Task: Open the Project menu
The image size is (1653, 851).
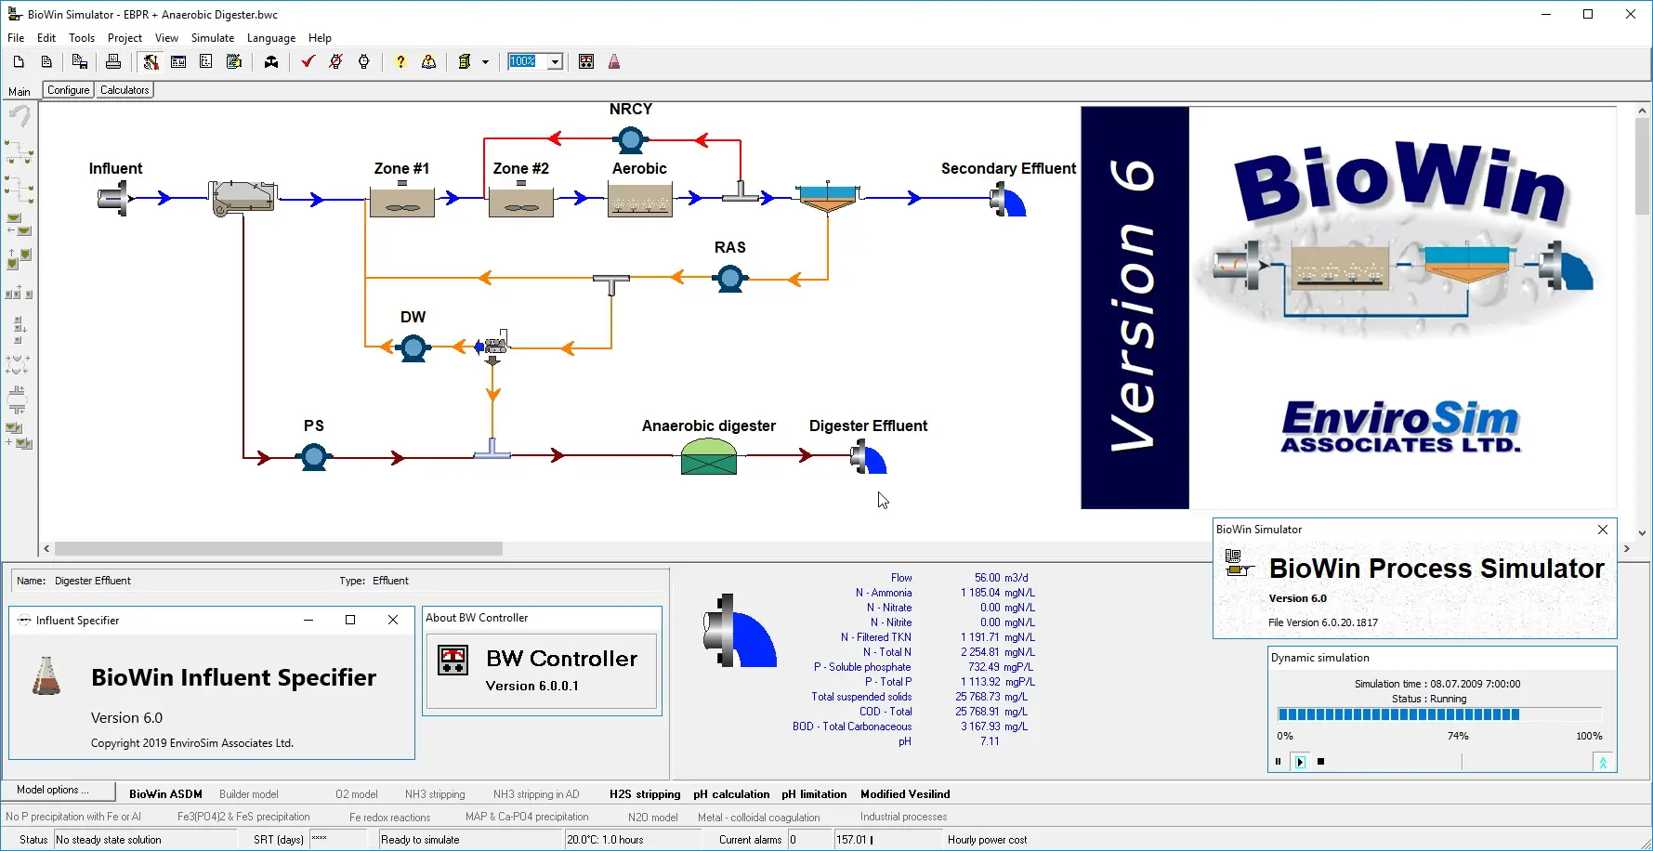Action: tap(125, 38)
